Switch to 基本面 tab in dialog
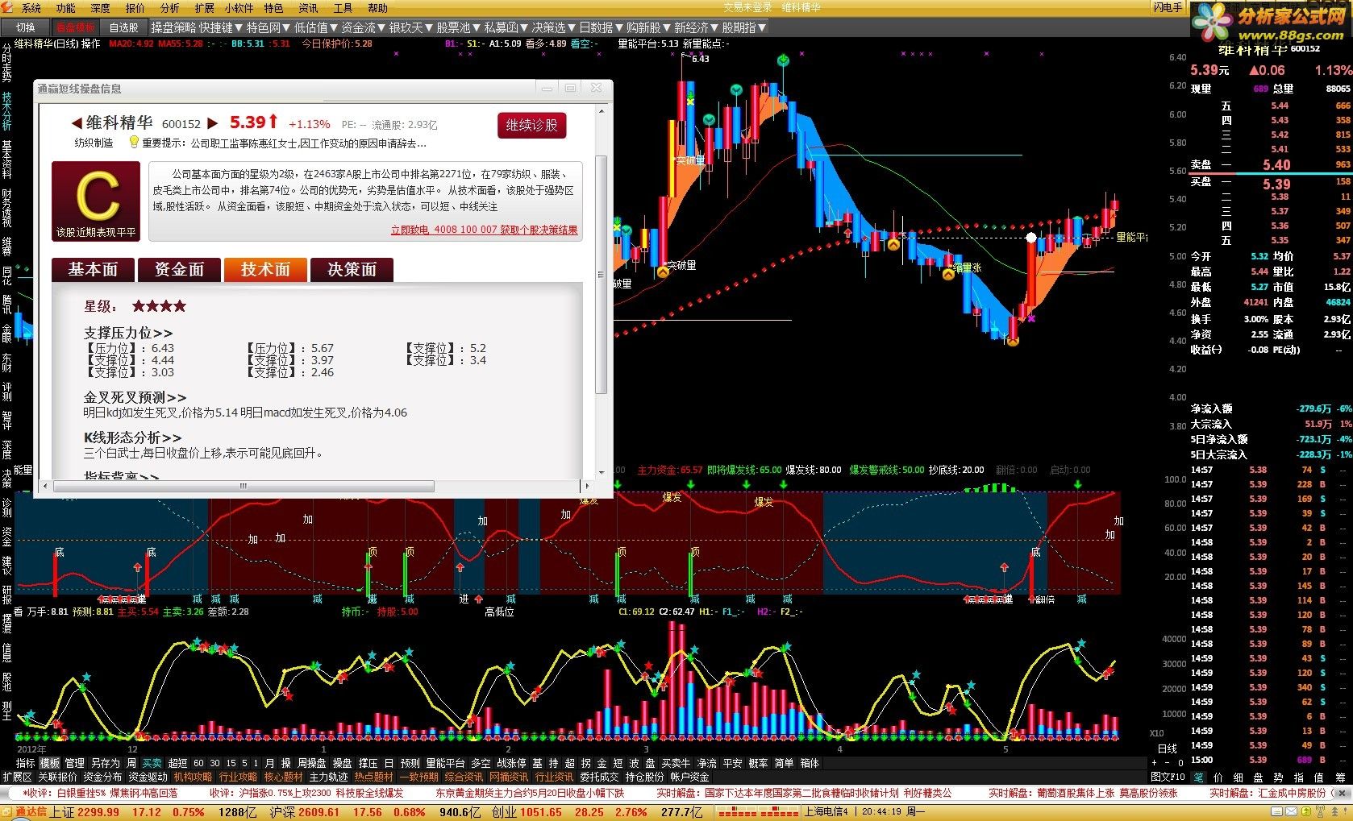The image size is (1353, 821). pos(93,269)
